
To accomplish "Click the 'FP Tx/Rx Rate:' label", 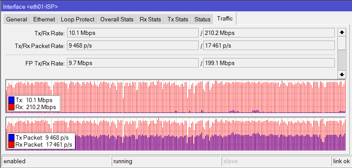I will click(x=45, y=63).
